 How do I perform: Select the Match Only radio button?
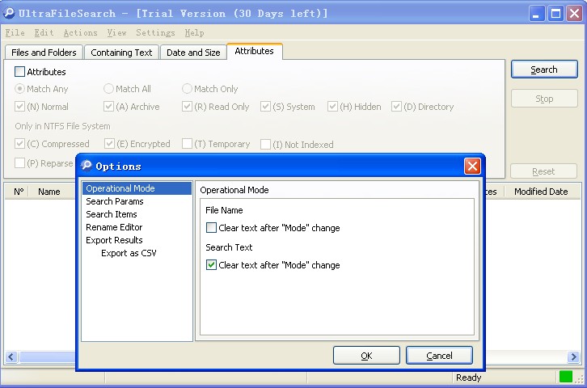pyautogui.click(x=187, y=89)
